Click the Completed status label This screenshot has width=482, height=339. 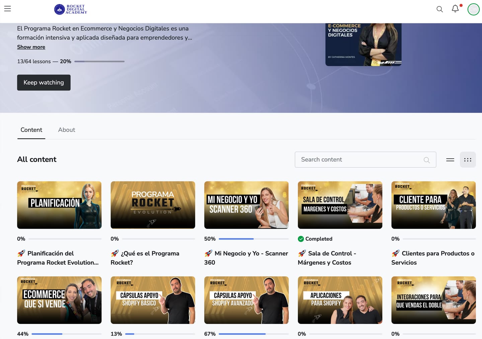pyautogui.click(x=319, y=239)
